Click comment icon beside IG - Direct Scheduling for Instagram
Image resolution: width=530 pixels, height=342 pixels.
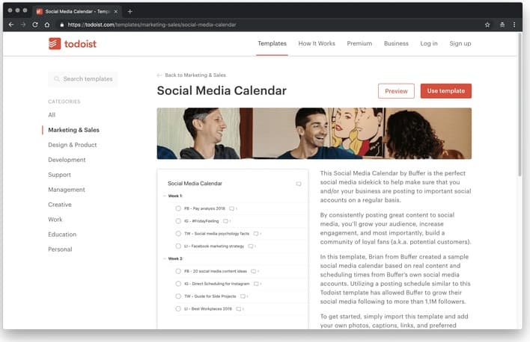(256, 284)
